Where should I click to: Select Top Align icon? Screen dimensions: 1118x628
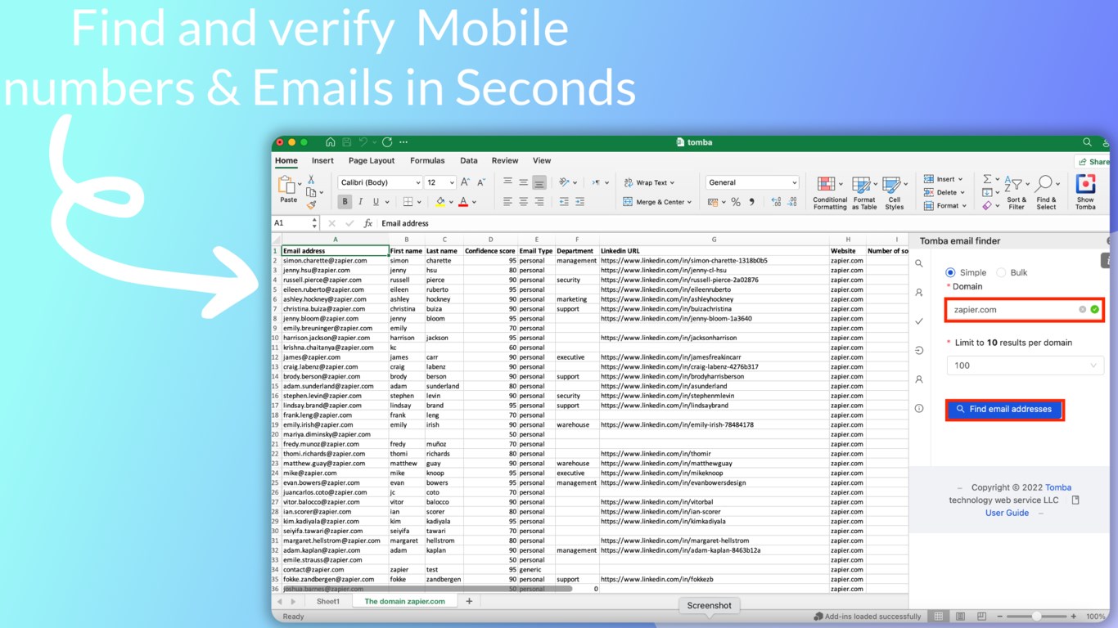[507, 182]
